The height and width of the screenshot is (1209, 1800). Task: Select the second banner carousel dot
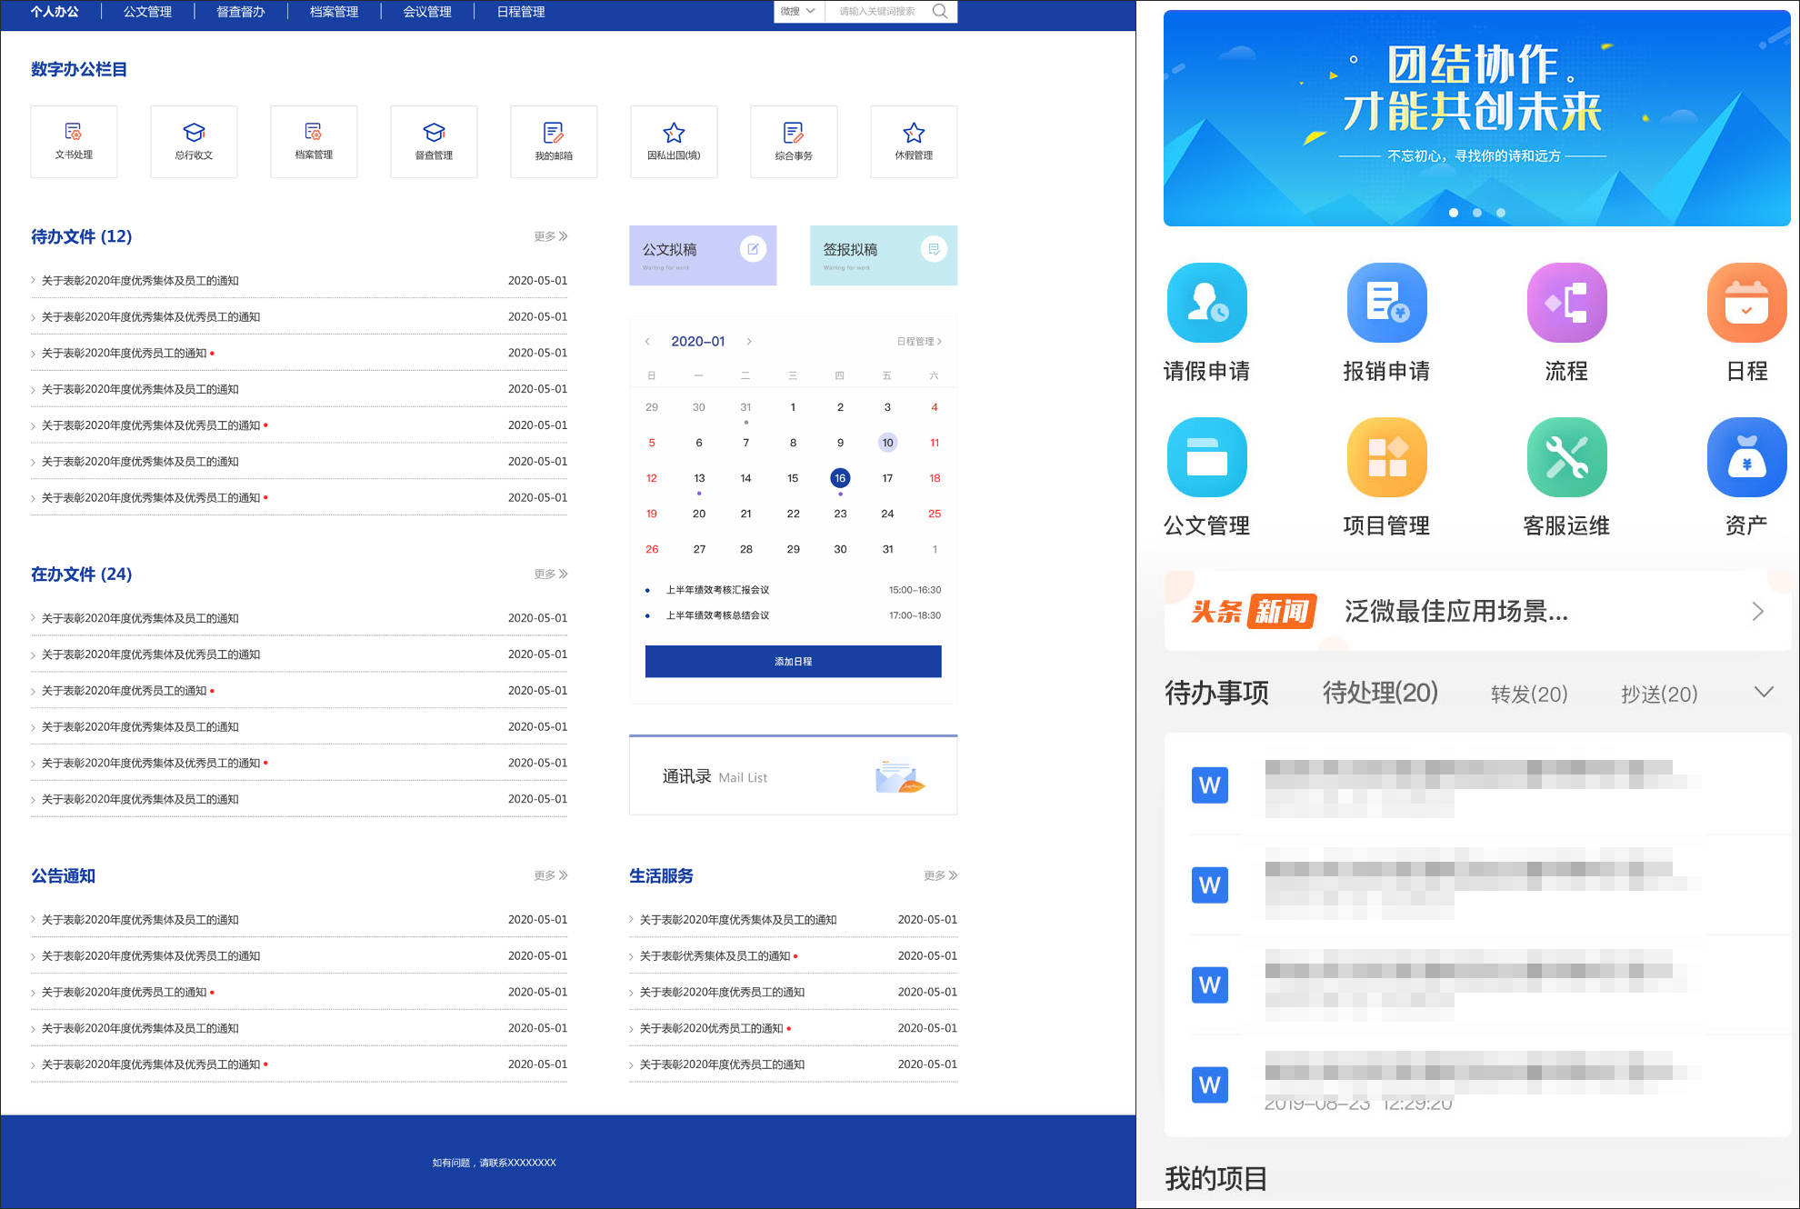(1477, 213)
